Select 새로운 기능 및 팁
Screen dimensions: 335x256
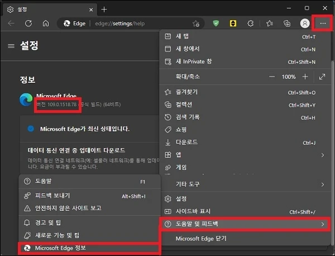pyautogui.click(x=89, y=235)
